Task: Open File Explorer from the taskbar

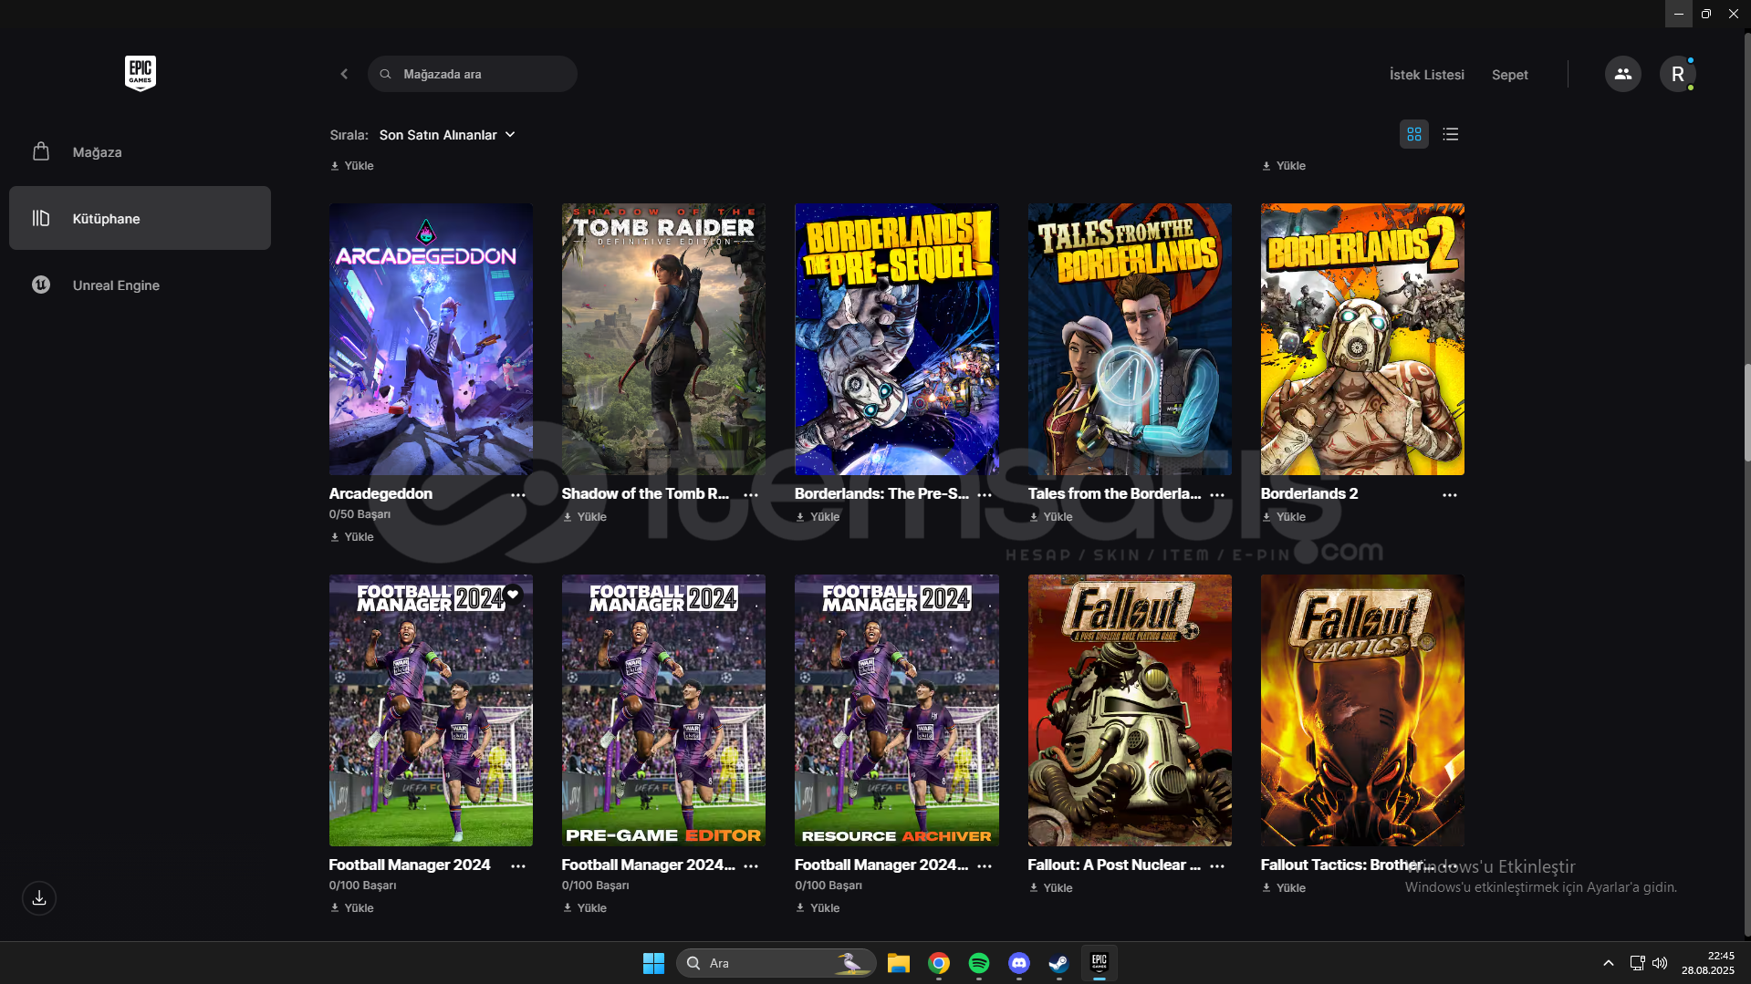Action: (899, 963)
